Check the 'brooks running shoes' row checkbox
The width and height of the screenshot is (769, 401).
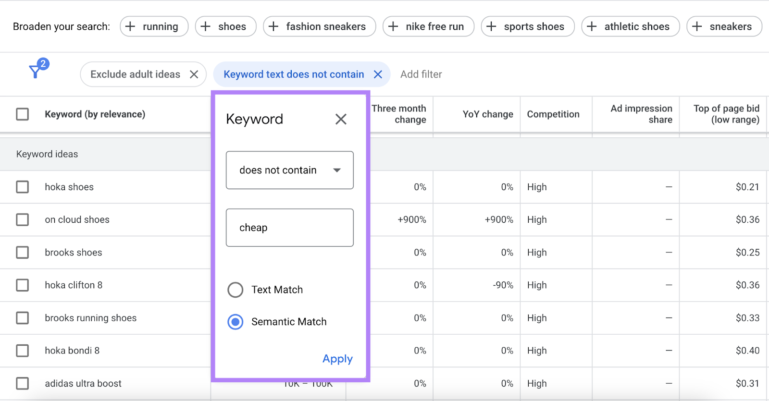click(x=23, y=318)
